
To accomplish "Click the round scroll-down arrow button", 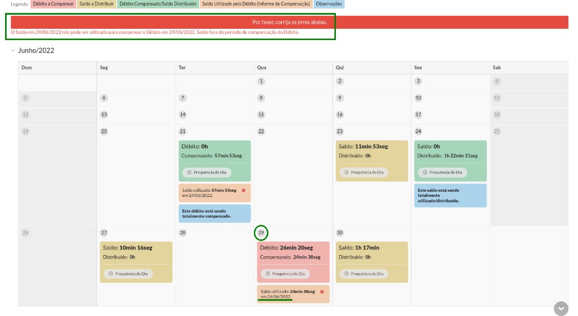I will click(x=561, y=309).
